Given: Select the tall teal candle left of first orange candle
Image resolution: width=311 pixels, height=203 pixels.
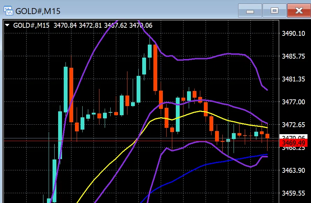Looking at the screenshot, I should [65, 90].
